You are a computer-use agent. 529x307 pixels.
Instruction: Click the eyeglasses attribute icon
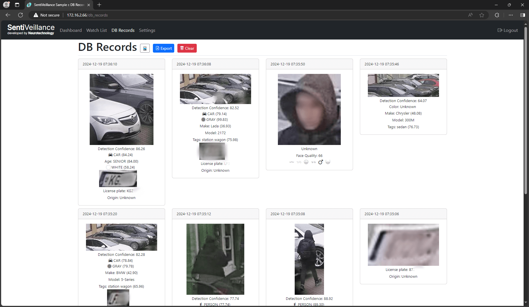(299, 162)
